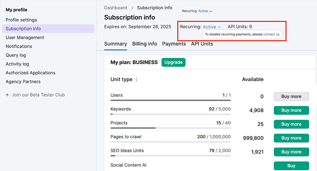Click the My profile sidebar heading

[16, 10]
